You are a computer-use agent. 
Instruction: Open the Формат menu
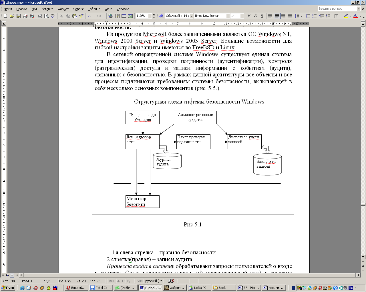[63, 9]
